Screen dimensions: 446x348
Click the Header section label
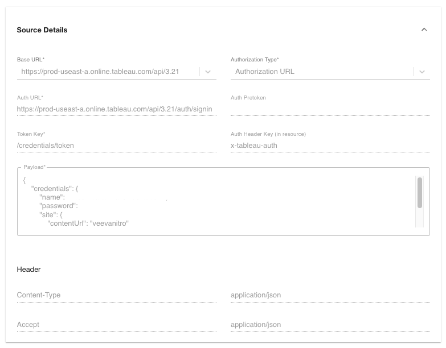28,269
